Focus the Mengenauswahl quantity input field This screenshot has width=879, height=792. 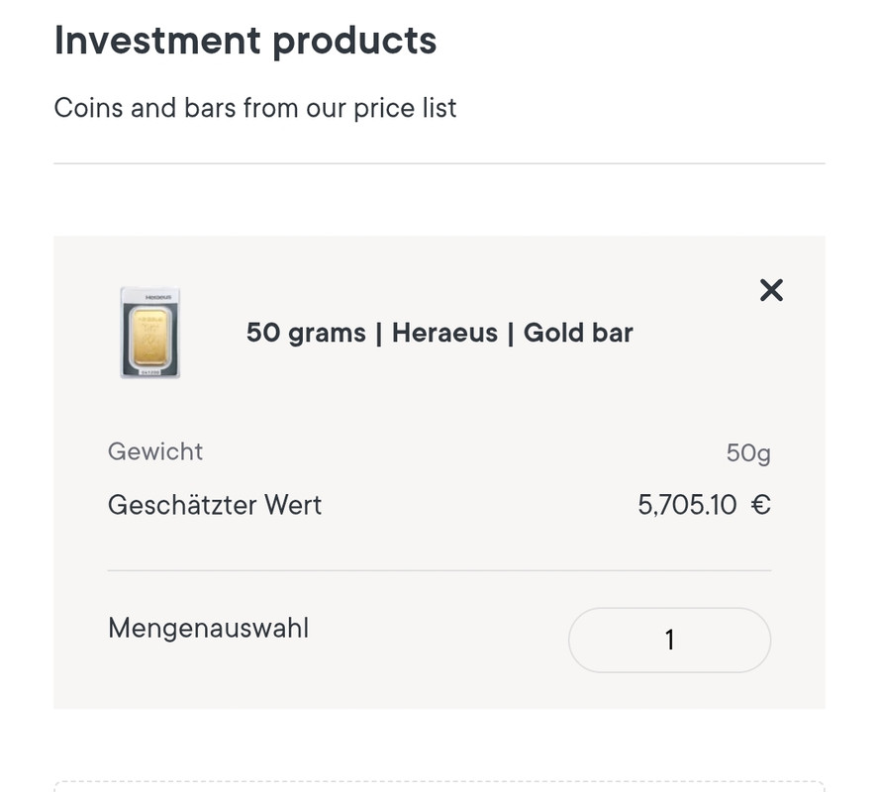669,640
